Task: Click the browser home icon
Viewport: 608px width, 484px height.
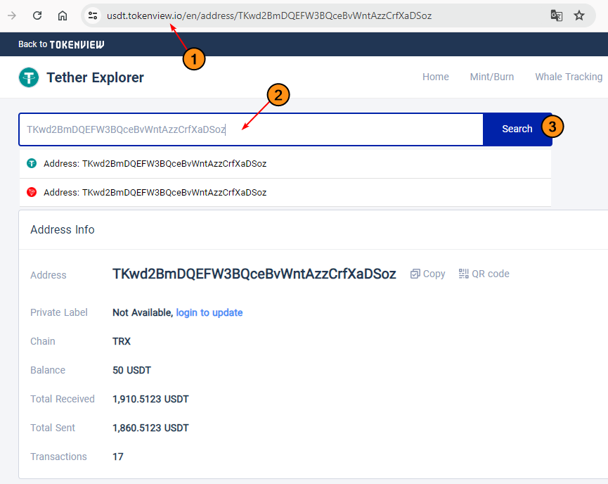Action: (x=62, y=15)
